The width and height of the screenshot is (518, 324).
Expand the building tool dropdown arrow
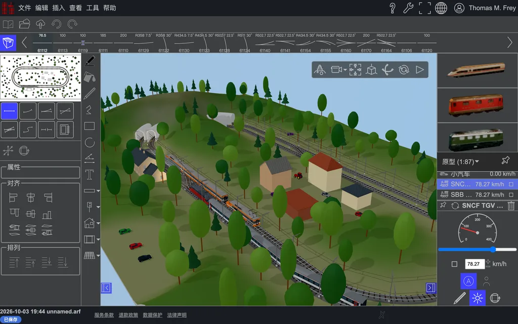98,223
